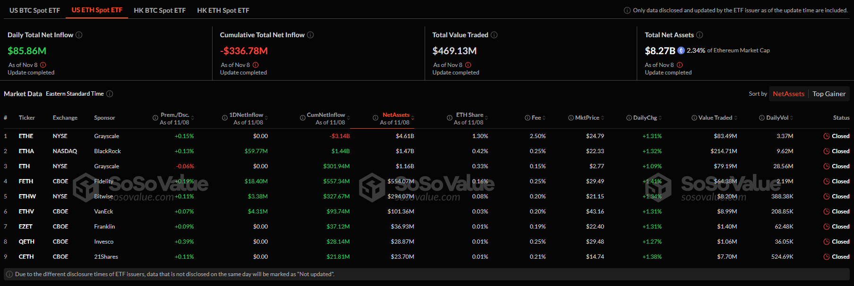Click the 21Shares sponsor cell
Image resolution: width=854 pixels, height=286 pixels.
point(106,257)
